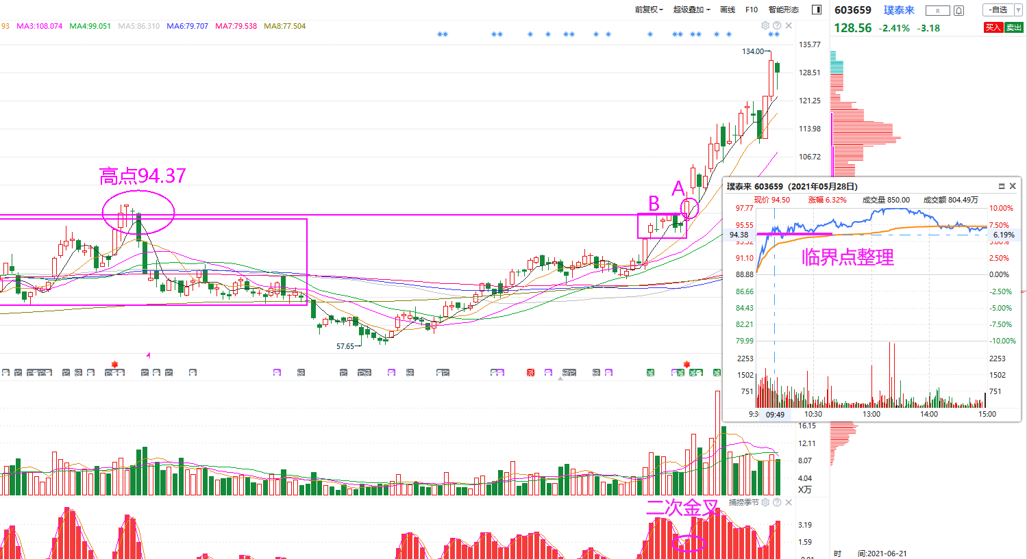The height and width of the screenshot is (559, 1027).
Task: Click the leftmost red star event marker
Action: tap(114, 364)
